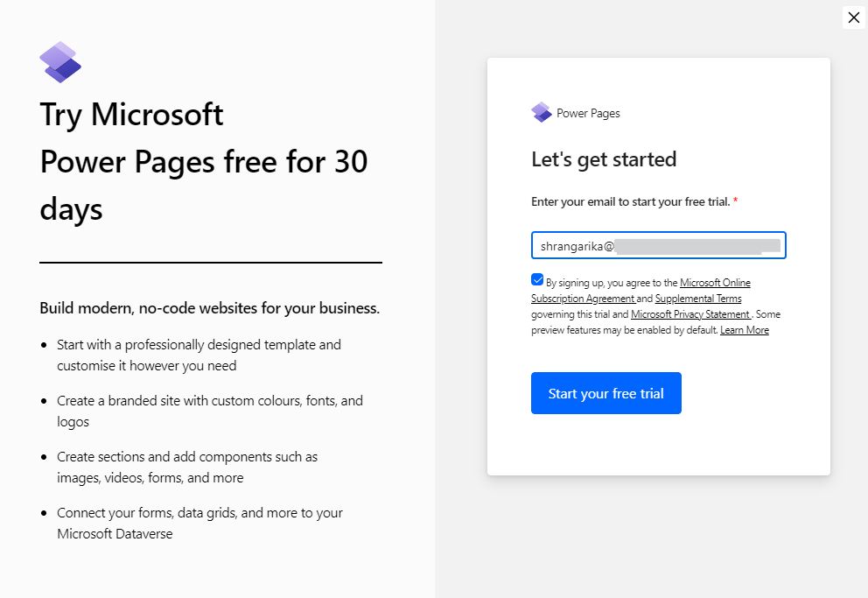Click the Microsoft Dataverse bullet point
Screen dimensions: 868x598
point(199,523)
